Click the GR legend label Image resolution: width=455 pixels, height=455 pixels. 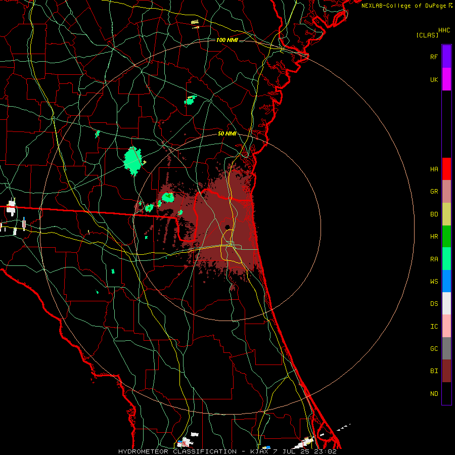point(434,192)
